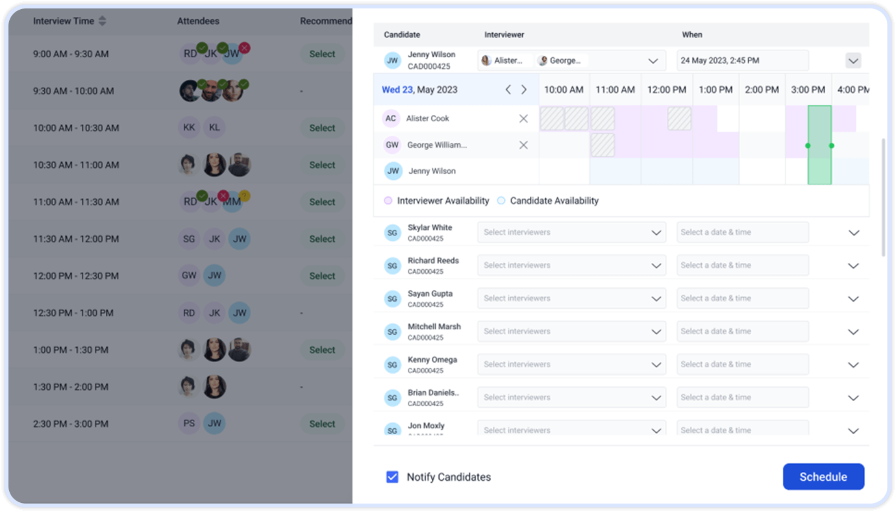Sort by the Interview Time column

point(102,21)
